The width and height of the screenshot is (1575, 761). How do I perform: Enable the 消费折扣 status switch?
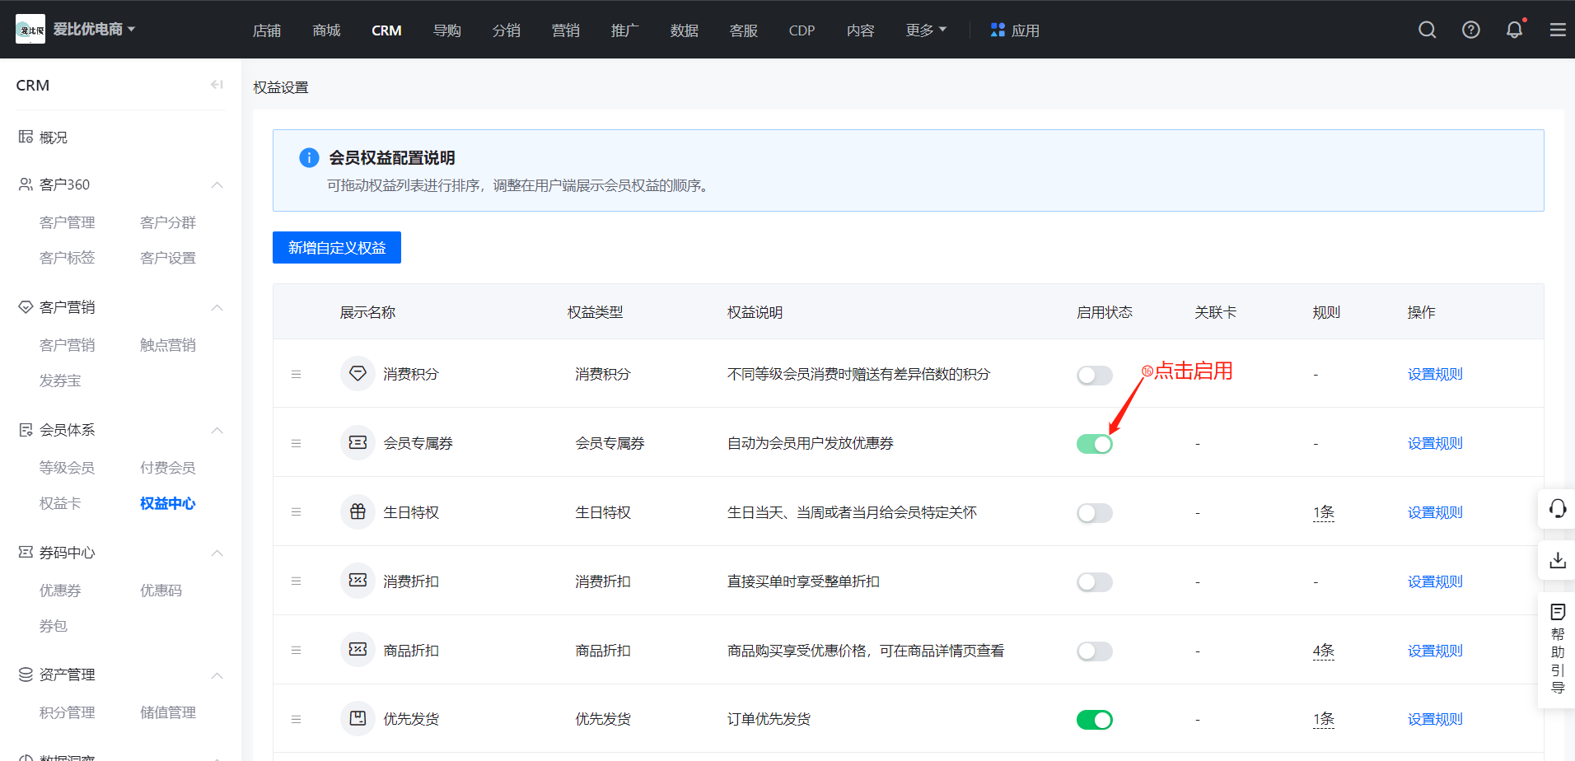1095,582
